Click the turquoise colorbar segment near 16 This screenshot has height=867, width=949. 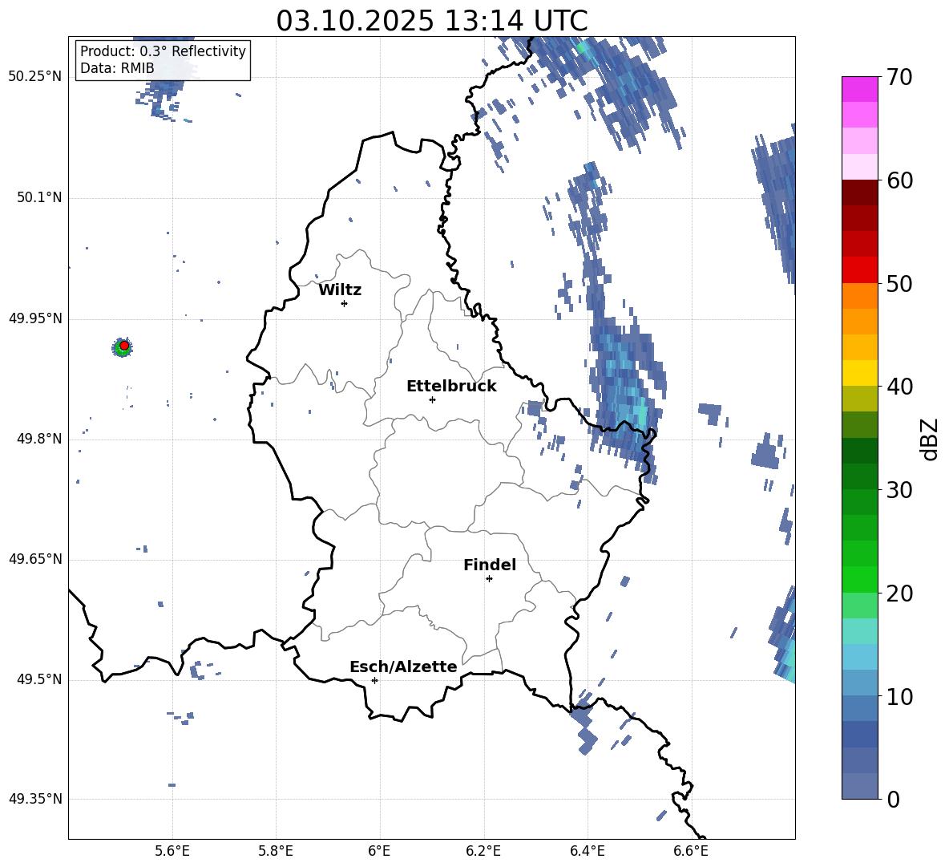point(860,631)
